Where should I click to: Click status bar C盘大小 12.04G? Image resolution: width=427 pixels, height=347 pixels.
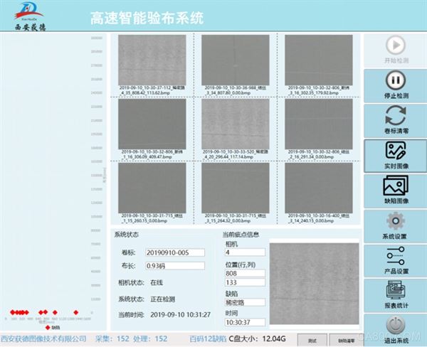click(258, 339)
